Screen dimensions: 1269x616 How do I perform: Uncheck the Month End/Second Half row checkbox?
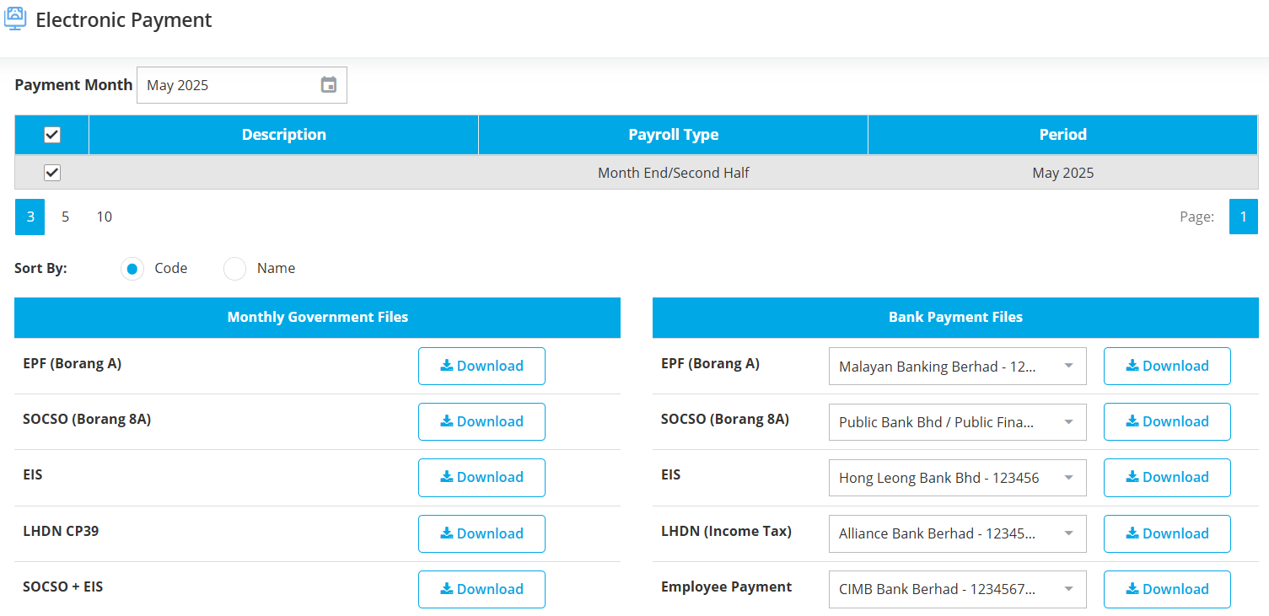(x=52, y=173)
